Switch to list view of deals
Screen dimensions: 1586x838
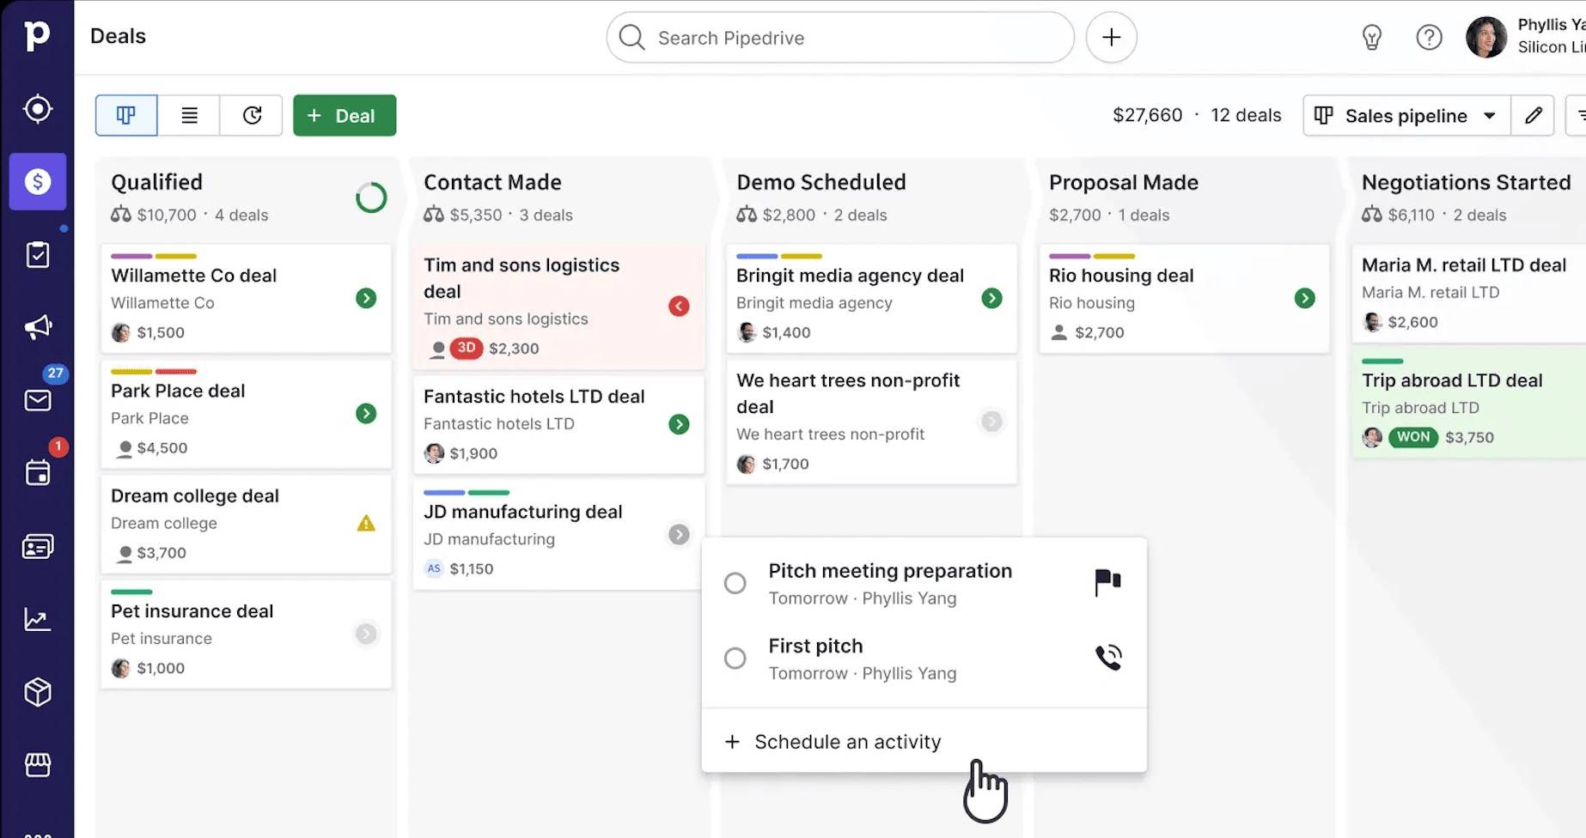click(188, 115)
